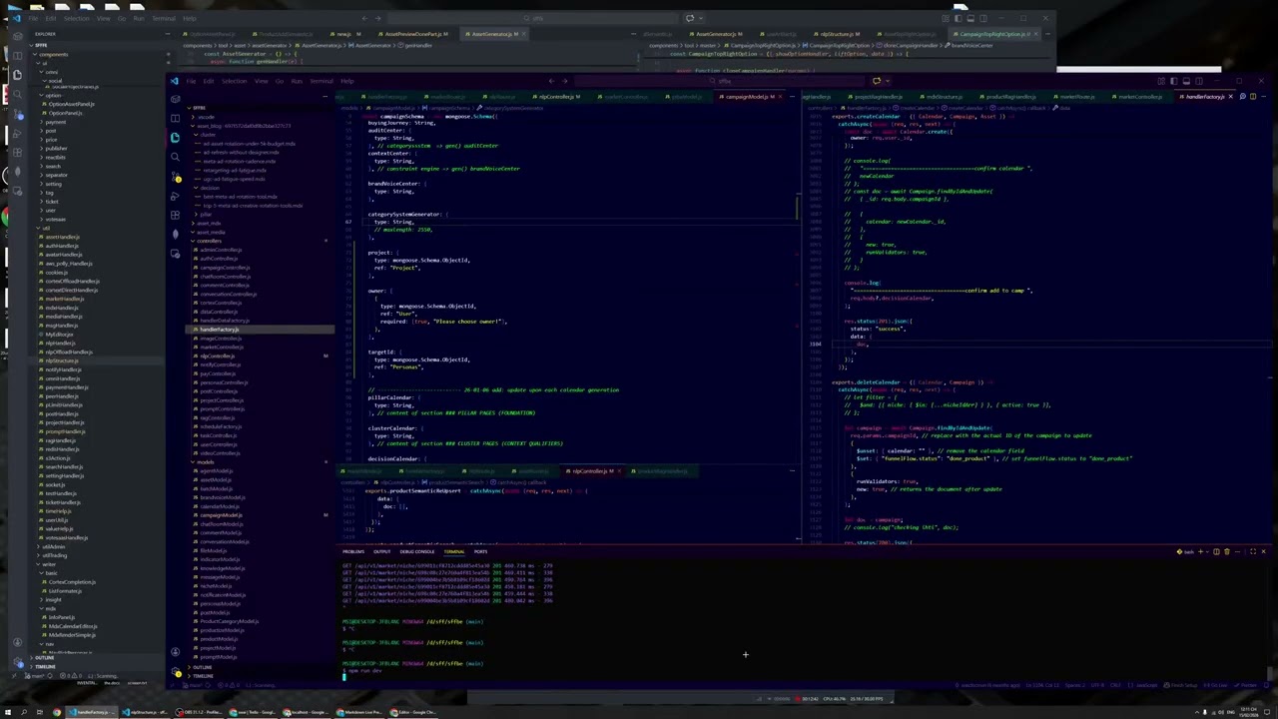
Task: Collapse the models folder in explorer
Action: point(205,462)
